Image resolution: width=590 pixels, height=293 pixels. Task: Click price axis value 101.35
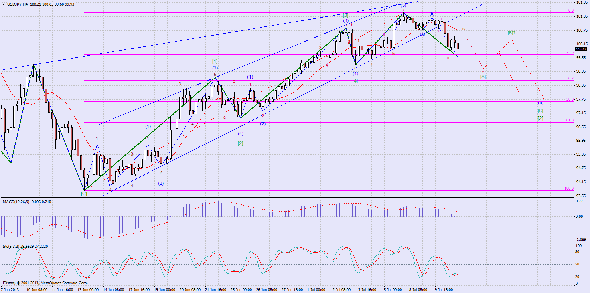(x=581, y=16)
